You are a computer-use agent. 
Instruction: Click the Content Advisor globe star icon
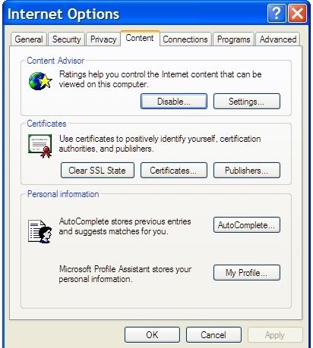pos(40,81)
